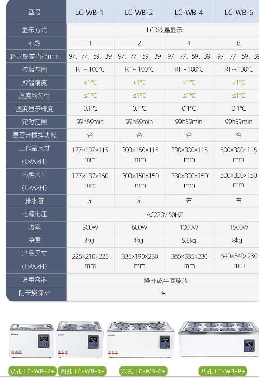Select the eight-hole water bath product image
Viewport: 259px width, 378px height.
[x=219, y=338]
